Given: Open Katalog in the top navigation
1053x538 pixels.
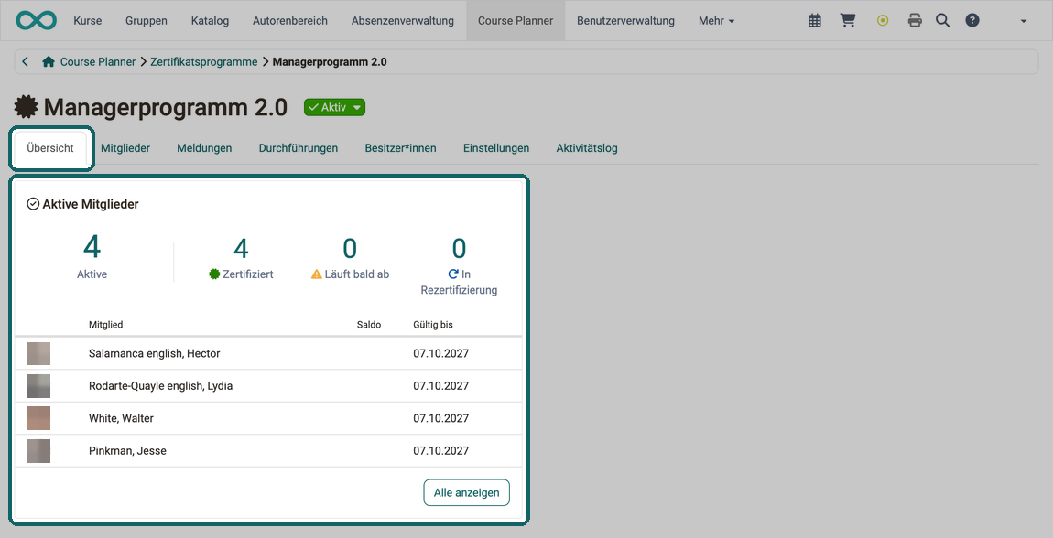Looking at the screenshot, I should coord(211,21).
